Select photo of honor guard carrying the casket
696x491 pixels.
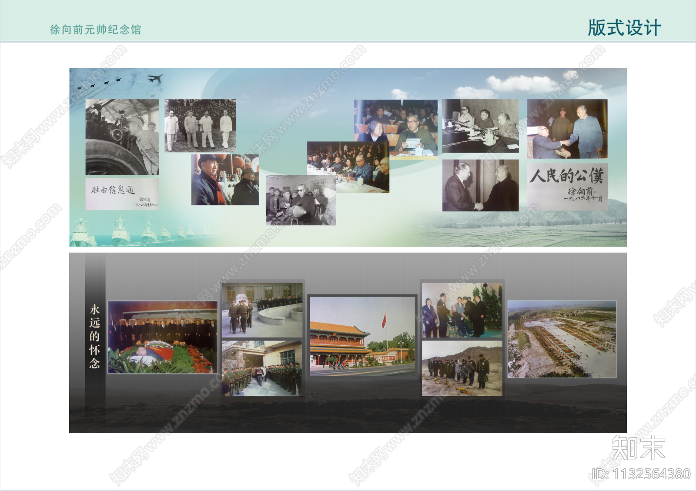coord(262,310)
